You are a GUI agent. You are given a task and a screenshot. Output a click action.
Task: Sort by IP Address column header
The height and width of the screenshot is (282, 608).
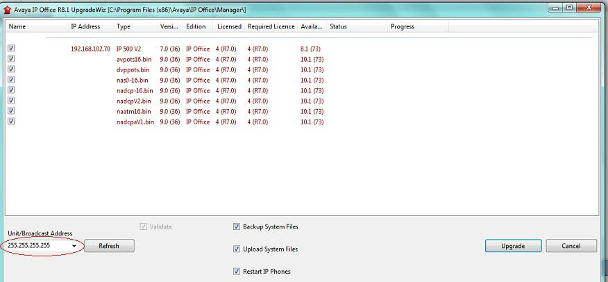pyautogui.click(x=91, y=27)
